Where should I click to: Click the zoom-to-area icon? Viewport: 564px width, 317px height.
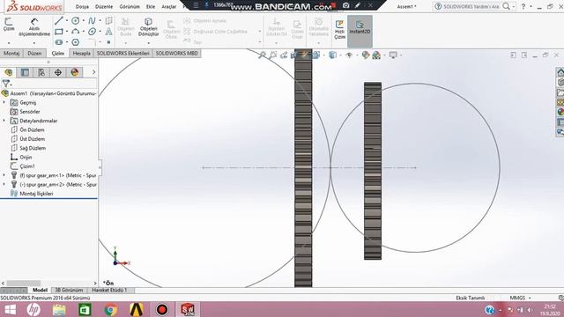tap(273, 55)
